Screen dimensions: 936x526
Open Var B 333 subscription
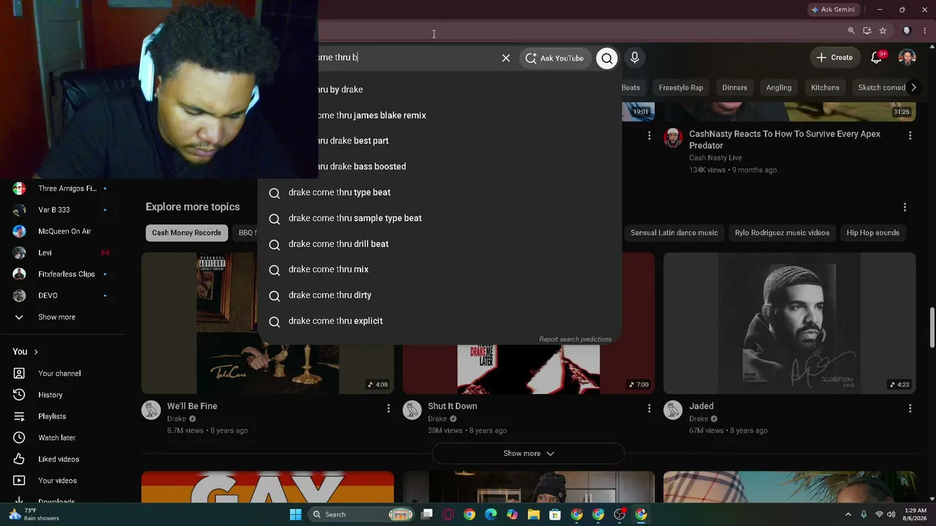(62, 210)
